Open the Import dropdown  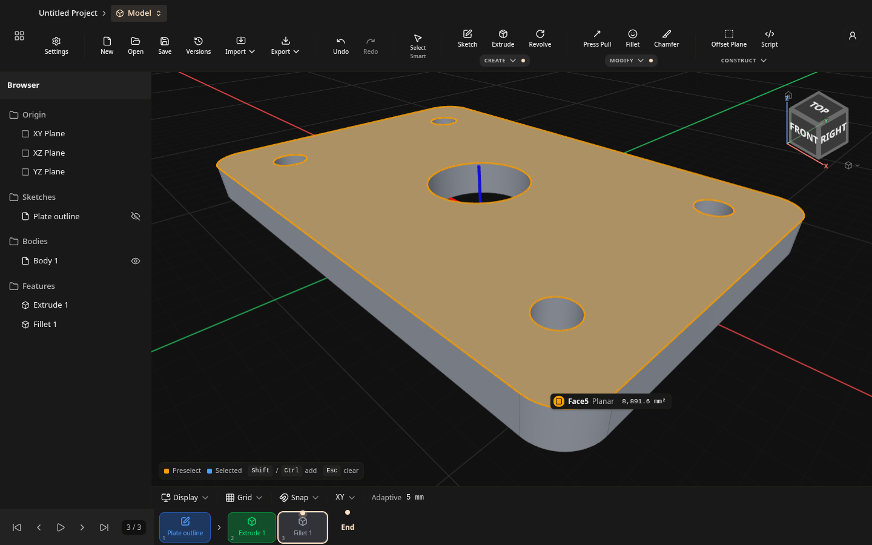[240, 45]
